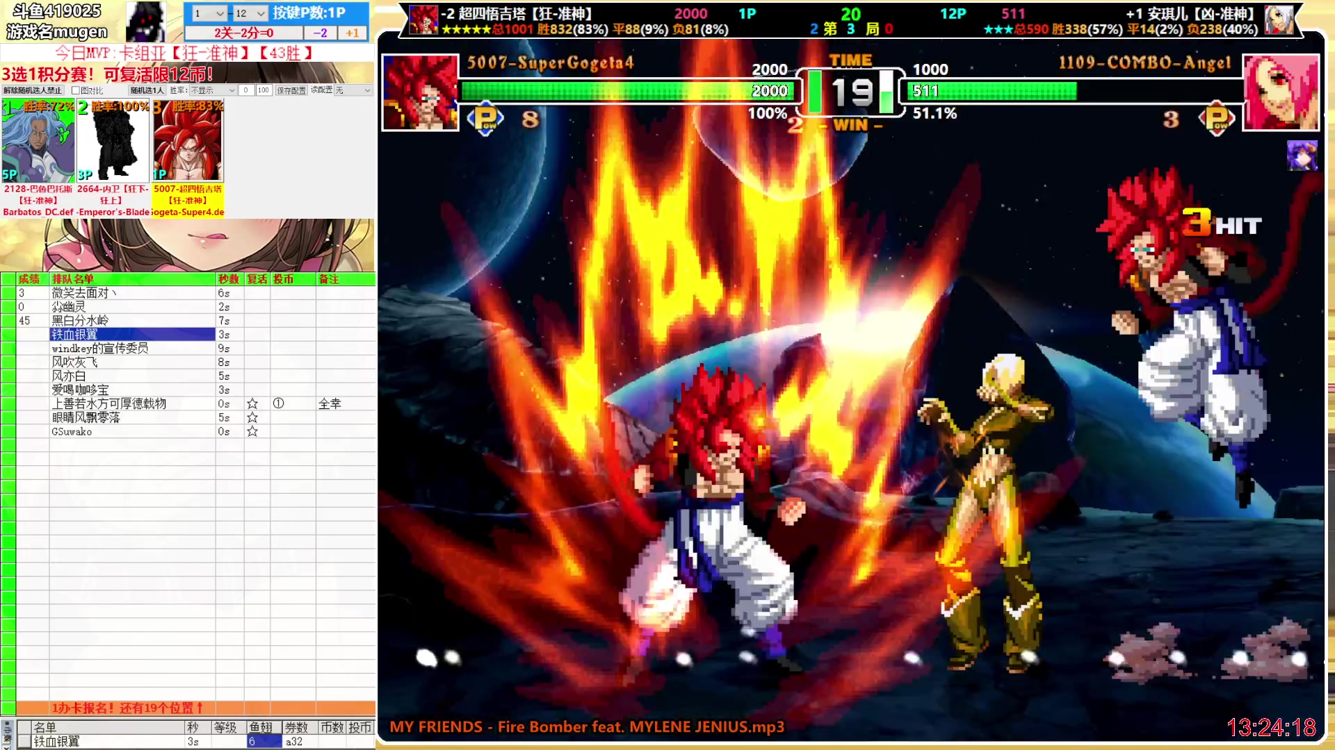Select the Barbatos 5P character thumbnail
The height and width of the screenshot is (750, 1335).
tap(38, 141)
